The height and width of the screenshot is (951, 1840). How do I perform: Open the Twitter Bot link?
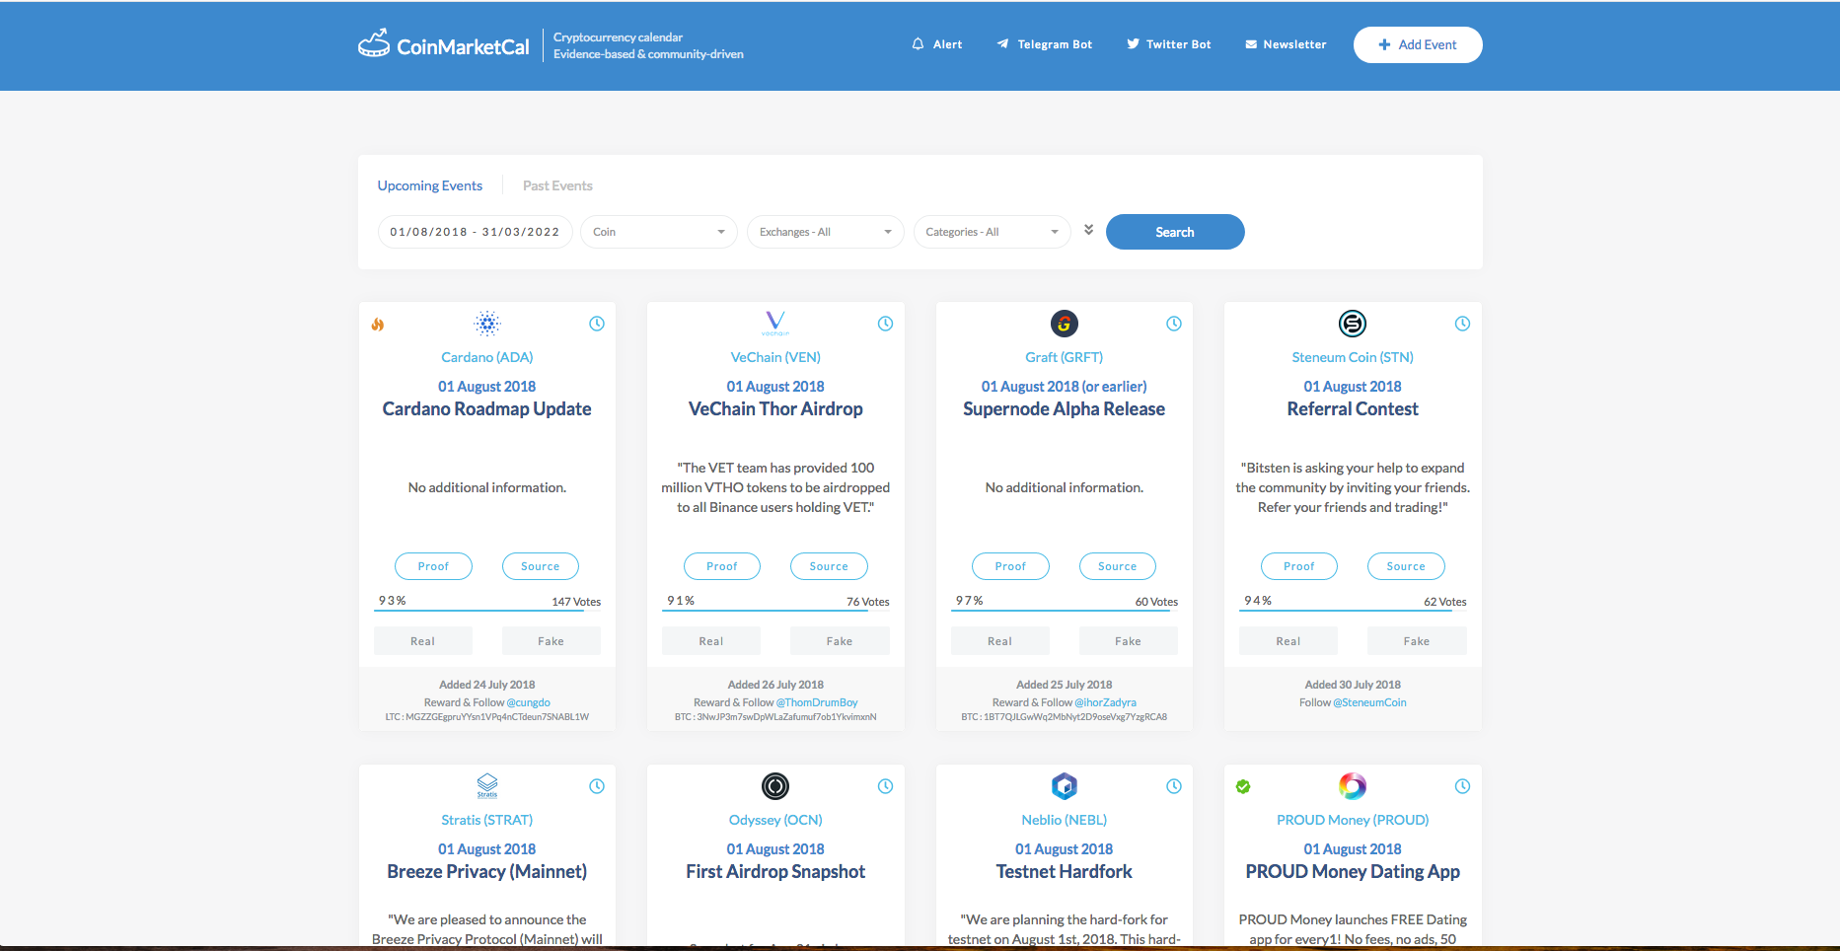coord(1169,44)
